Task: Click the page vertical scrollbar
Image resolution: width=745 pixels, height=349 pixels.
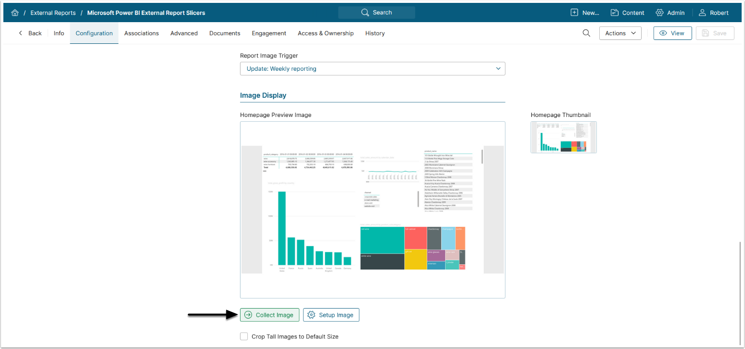Action: pos(740,289)
